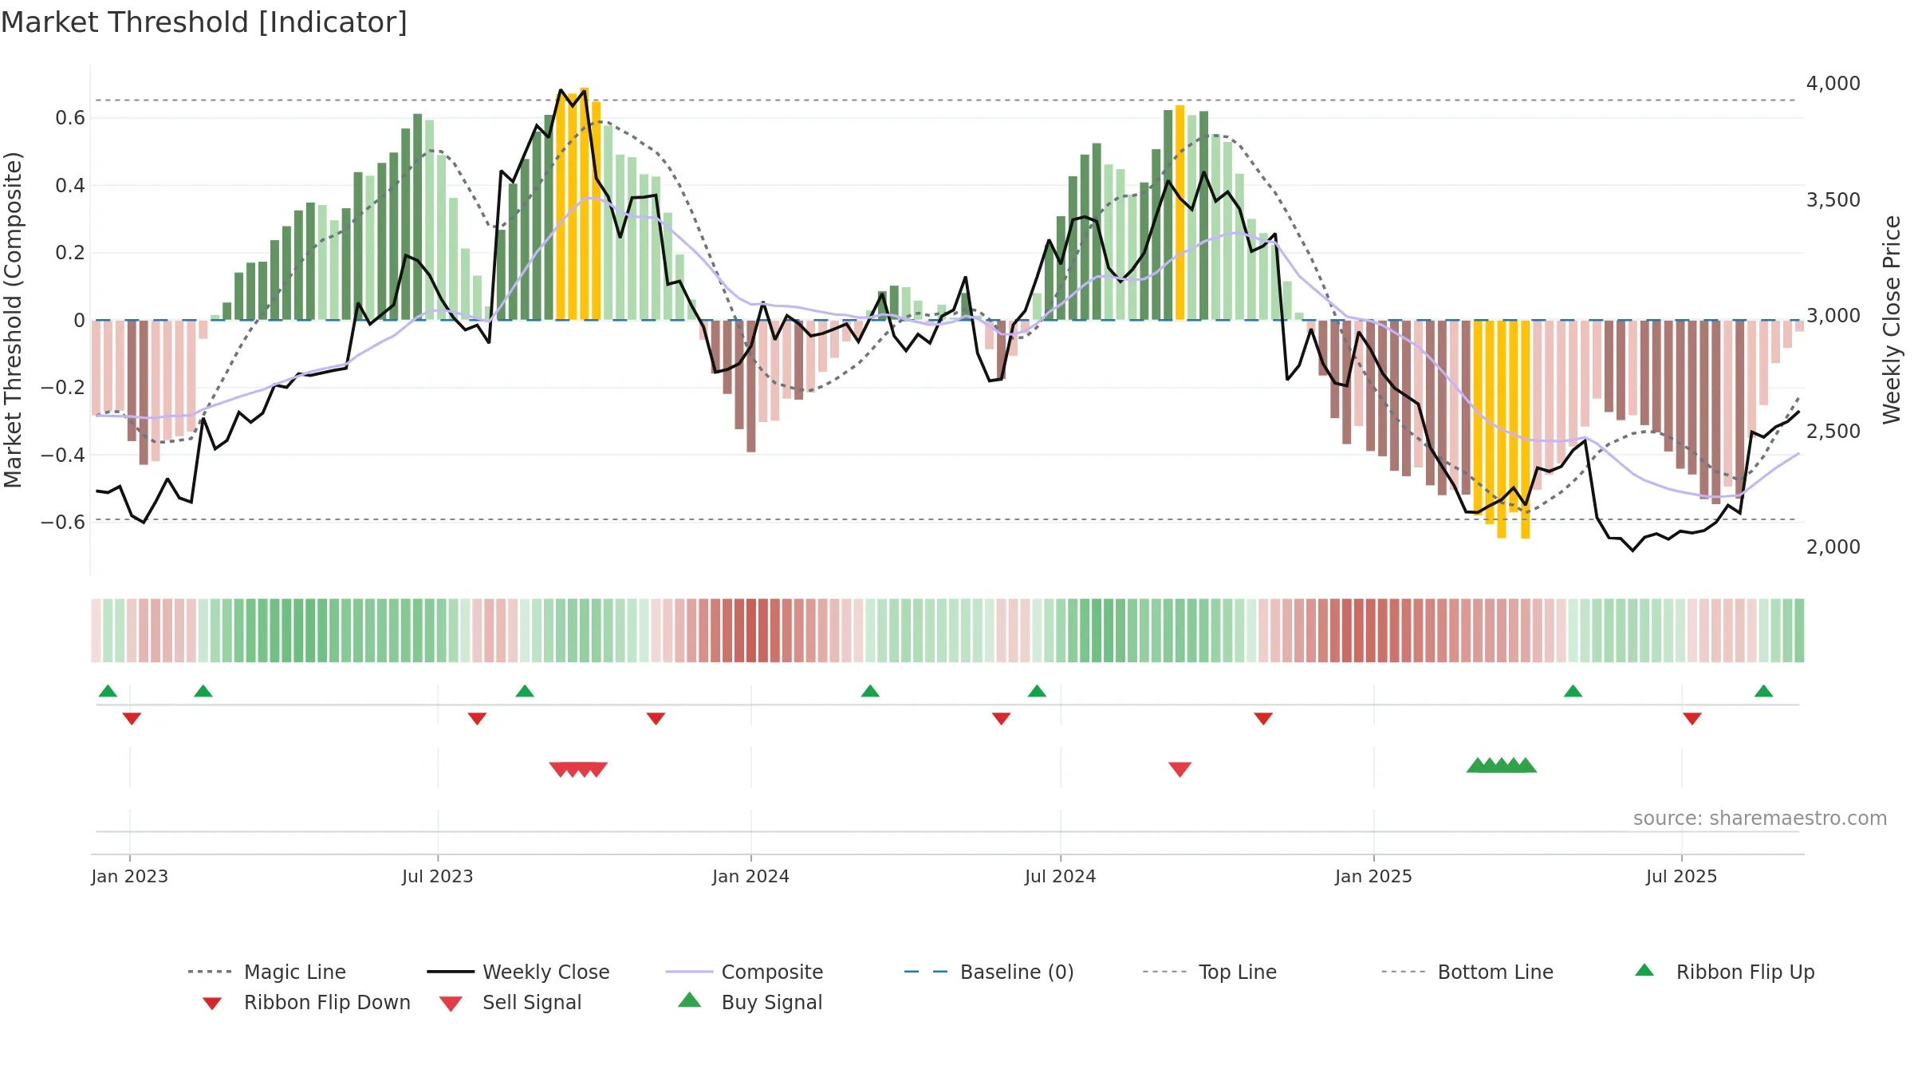
Task: Toggle the Magic Line legend entry
Action: [x=267, y=972]
